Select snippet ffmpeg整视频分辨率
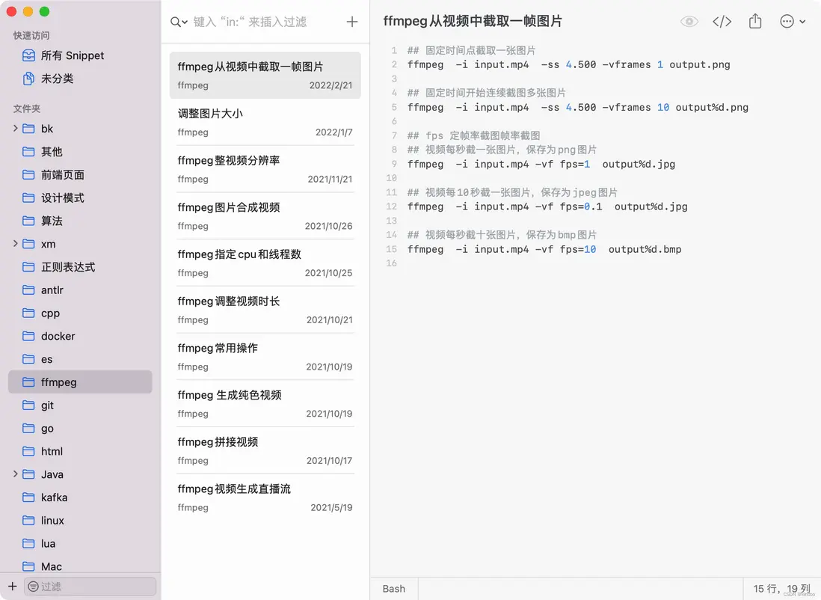Screen dimensions: 821x600 [x=265, y=169]
